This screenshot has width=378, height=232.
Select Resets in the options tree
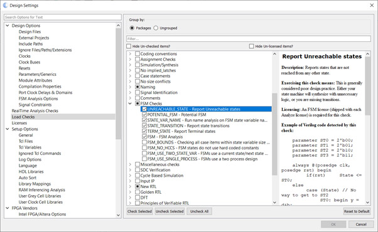coord(24,68)
